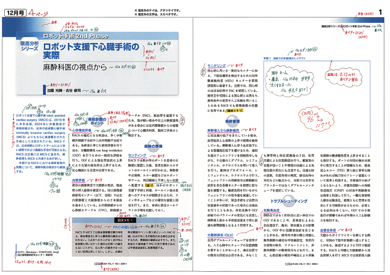Click the 図1 figure caption triangle marker
Viewport: 390px width, 275px height.
[x=266, y=58]
